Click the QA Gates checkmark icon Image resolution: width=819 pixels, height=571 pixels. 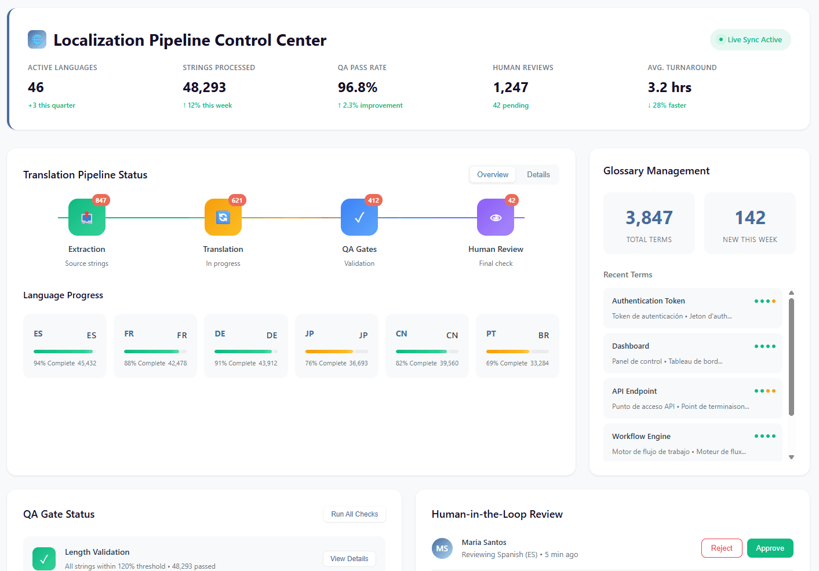point(359,217)
